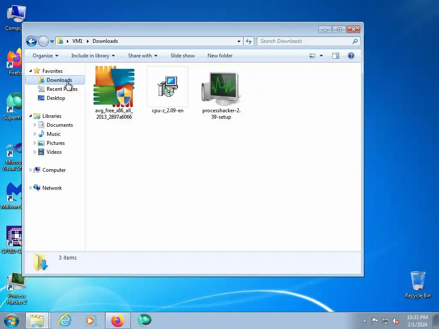Screen dimensions: 439x329
Task: Select Favorites in the navigation pane
Action: pyautogui.click(x=52, y=71)
